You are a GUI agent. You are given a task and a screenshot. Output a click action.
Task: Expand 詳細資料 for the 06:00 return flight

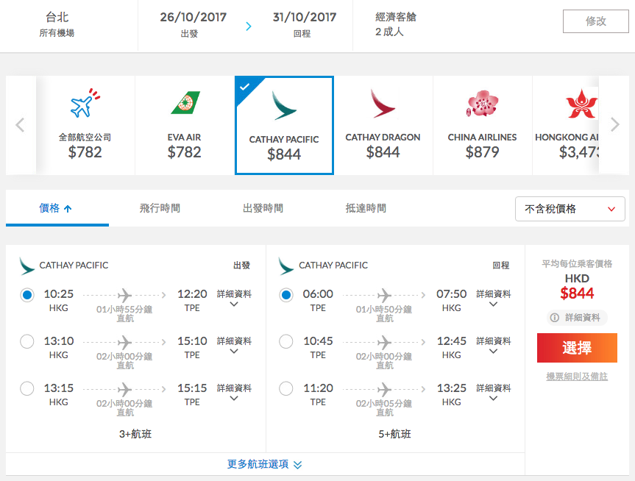tap(493, 298)
